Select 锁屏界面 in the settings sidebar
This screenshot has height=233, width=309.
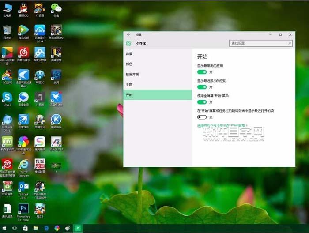tap(158, 74)
